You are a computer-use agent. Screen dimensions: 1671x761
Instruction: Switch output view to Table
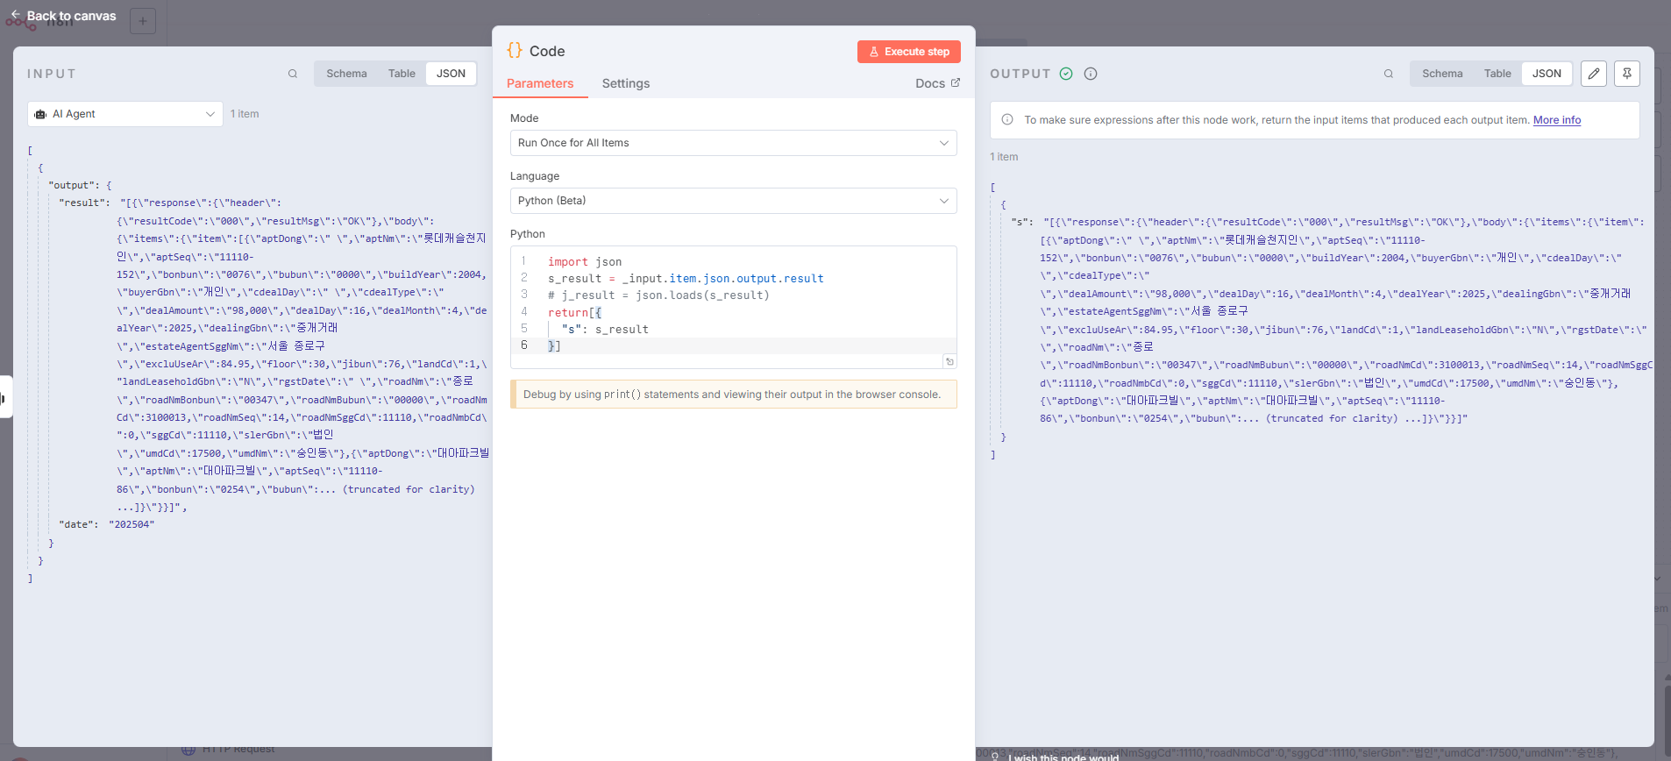click(x=1497, y=74)
